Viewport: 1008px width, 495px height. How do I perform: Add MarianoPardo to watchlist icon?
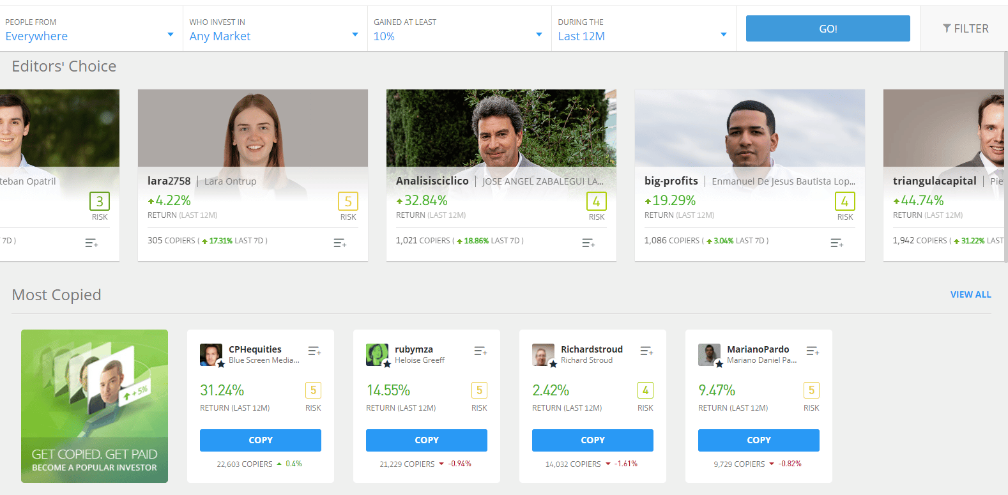tap(813, 351)
